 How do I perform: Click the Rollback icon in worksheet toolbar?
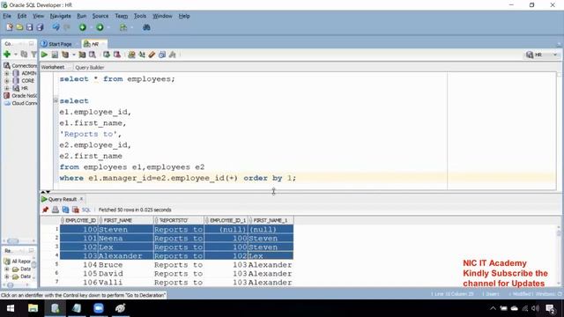(x=117, y=55)
